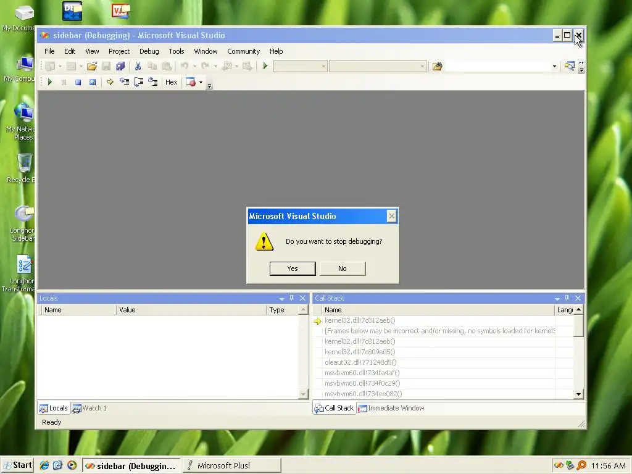Expand the Breakpoints window dropdown arrow

tap(201, 82)
